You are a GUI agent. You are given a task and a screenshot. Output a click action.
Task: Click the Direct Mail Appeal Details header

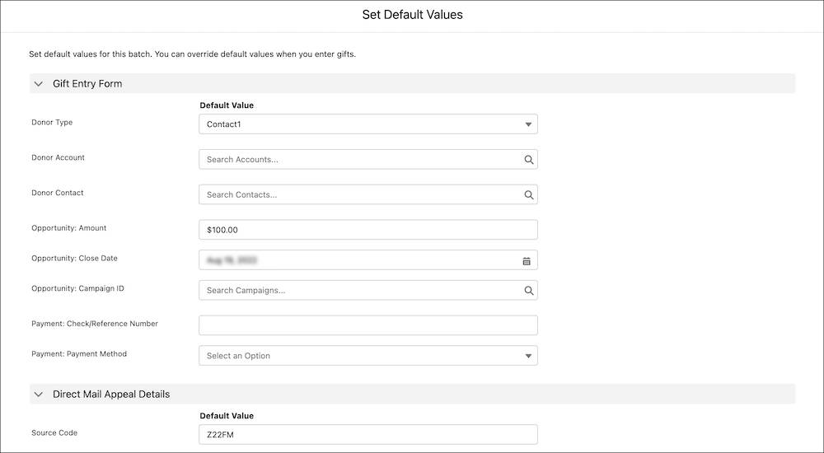point(111,395)
